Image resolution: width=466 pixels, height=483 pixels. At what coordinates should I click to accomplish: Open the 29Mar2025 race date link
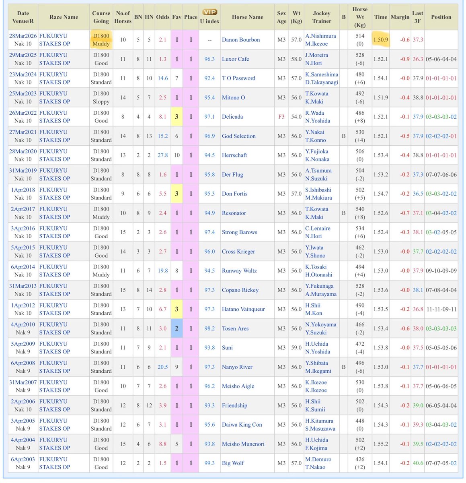pos(23,55)
